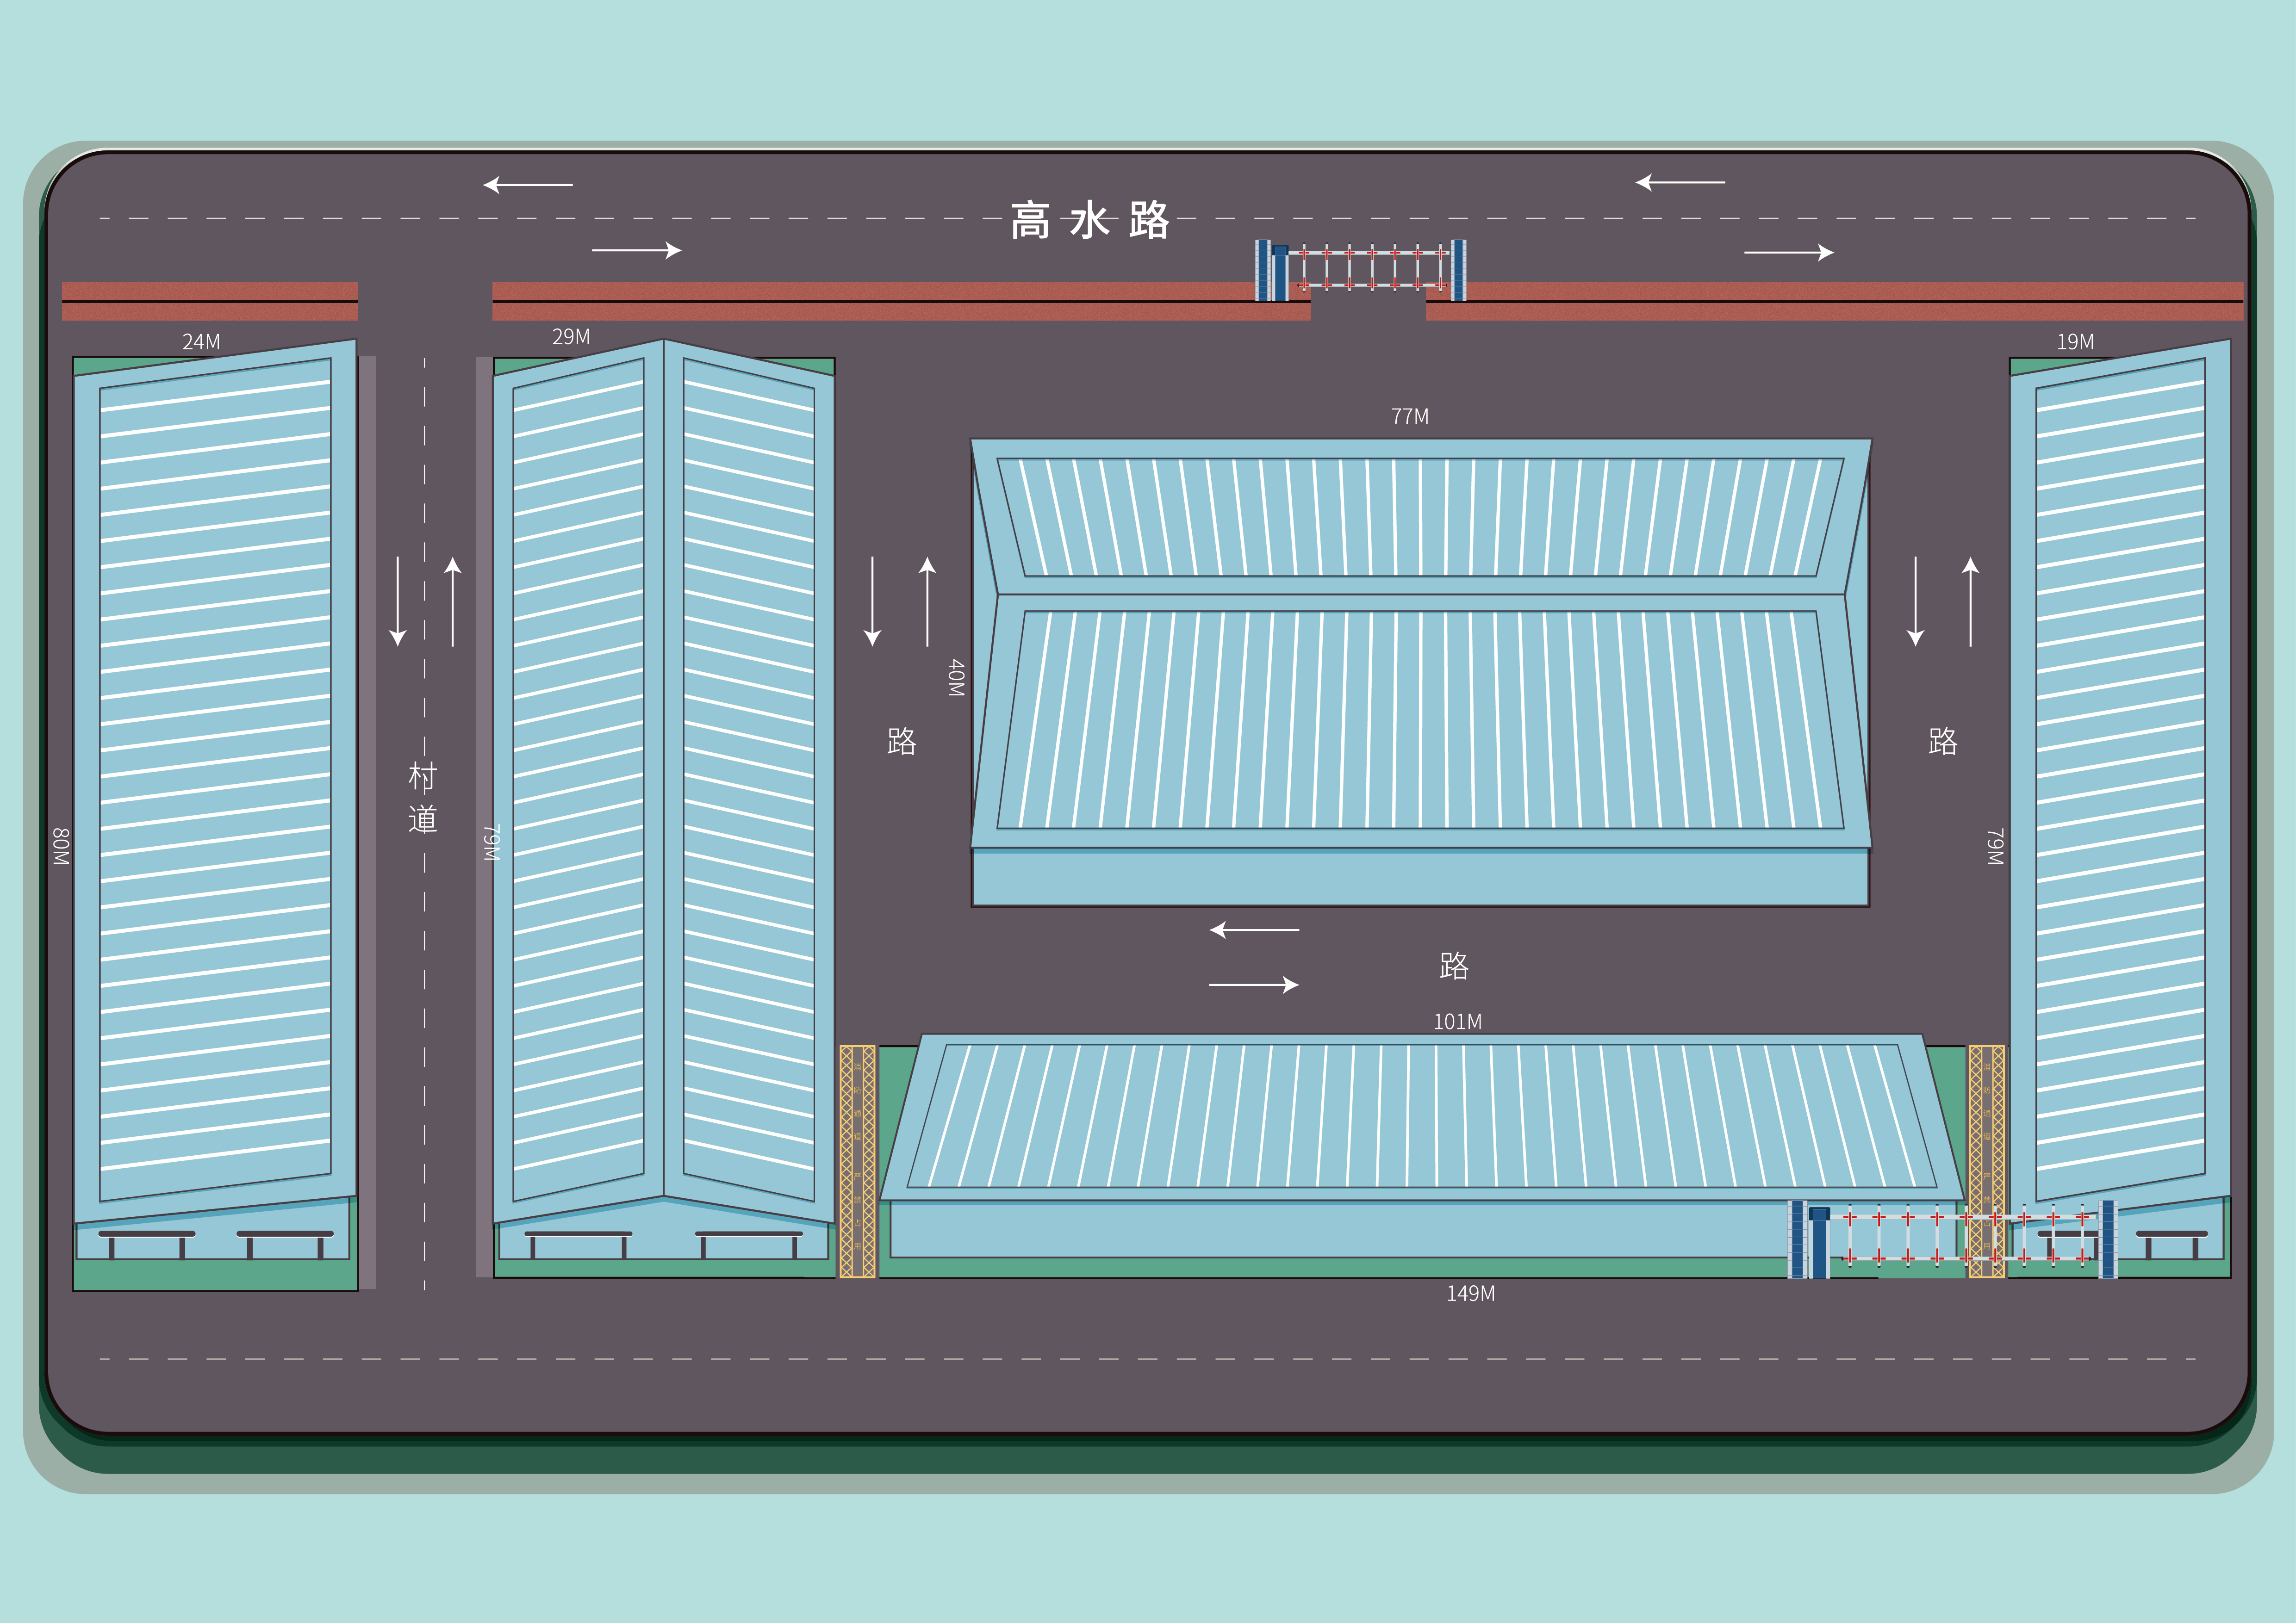Click the 79M label beside the 29M building
This screenshot has height=1623, width=2296.
pos(491,842)
